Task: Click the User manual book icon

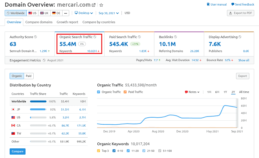Action: coord(208,4)
